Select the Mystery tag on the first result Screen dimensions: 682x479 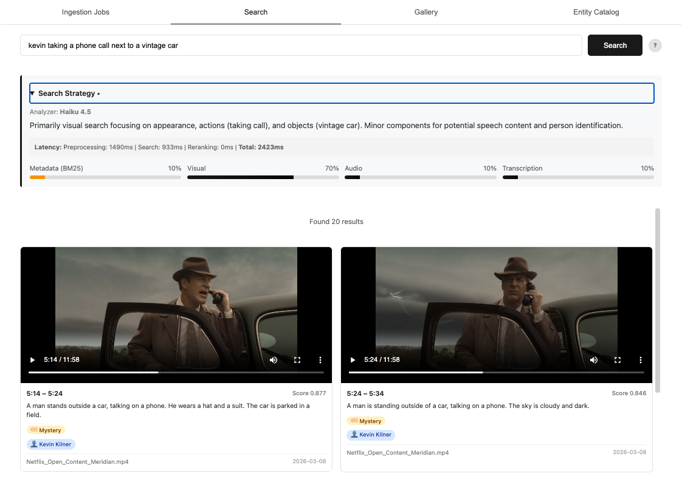click(x=46, y=430)
